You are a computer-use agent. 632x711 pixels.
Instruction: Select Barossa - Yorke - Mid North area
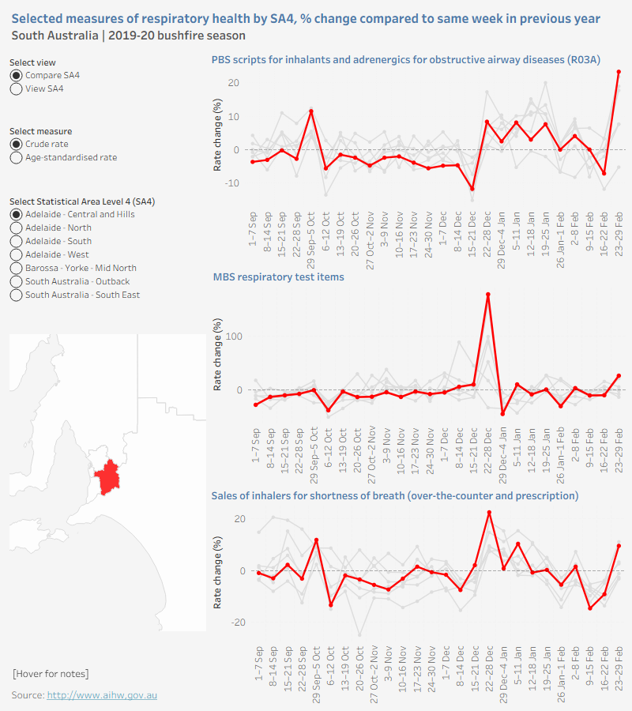click(73, 268)
